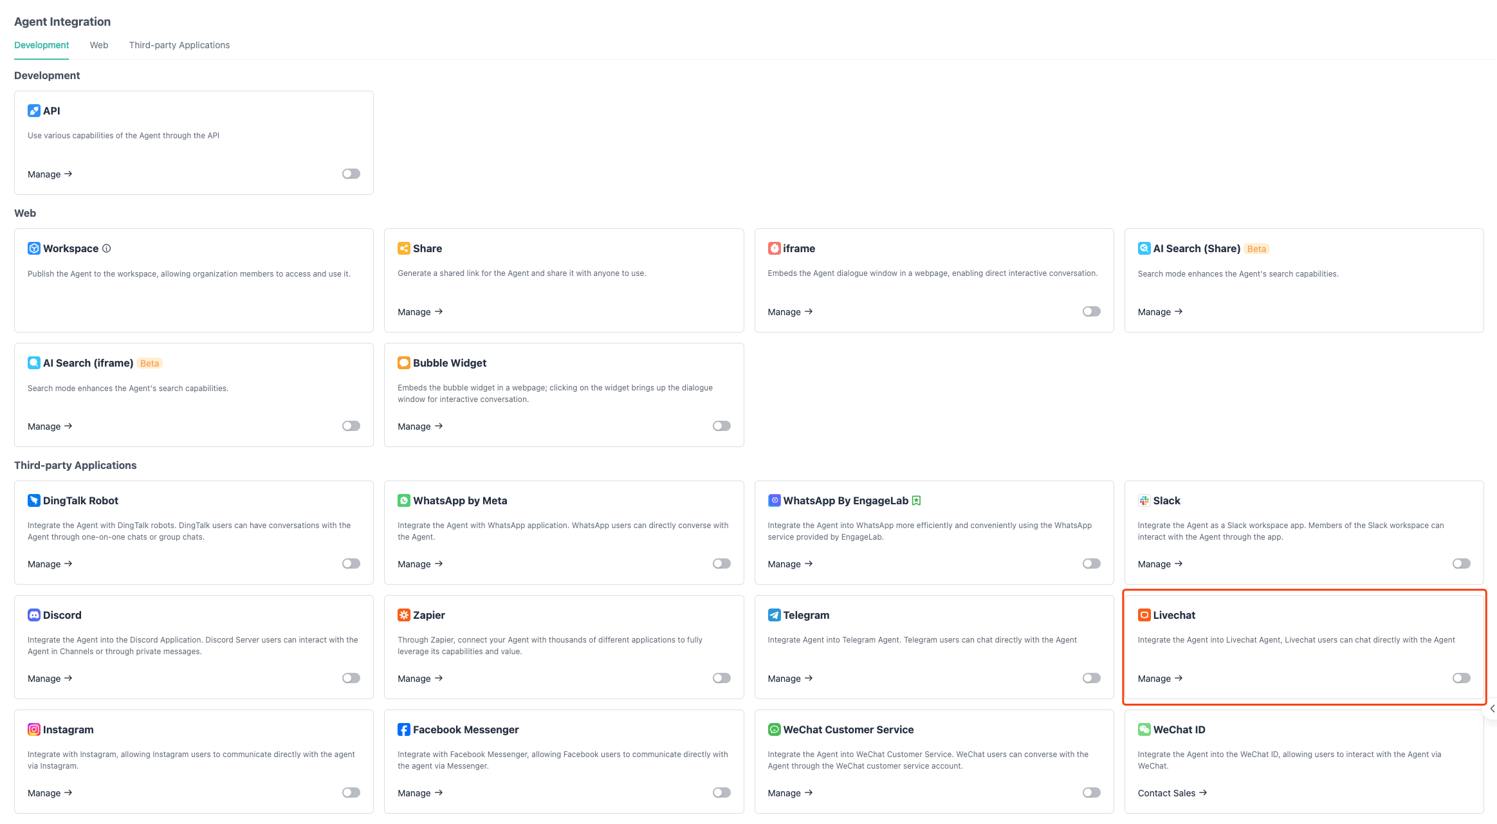The height and width of the screenshot is (824, 1497).
Task: Click the Workspace info circle icon
Action: (107, 248)
